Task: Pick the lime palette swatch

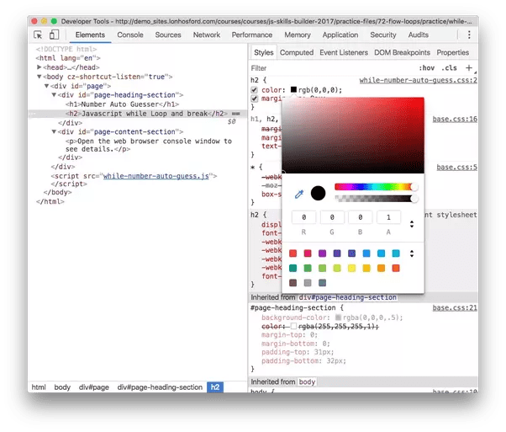Action: coord(337,268)
